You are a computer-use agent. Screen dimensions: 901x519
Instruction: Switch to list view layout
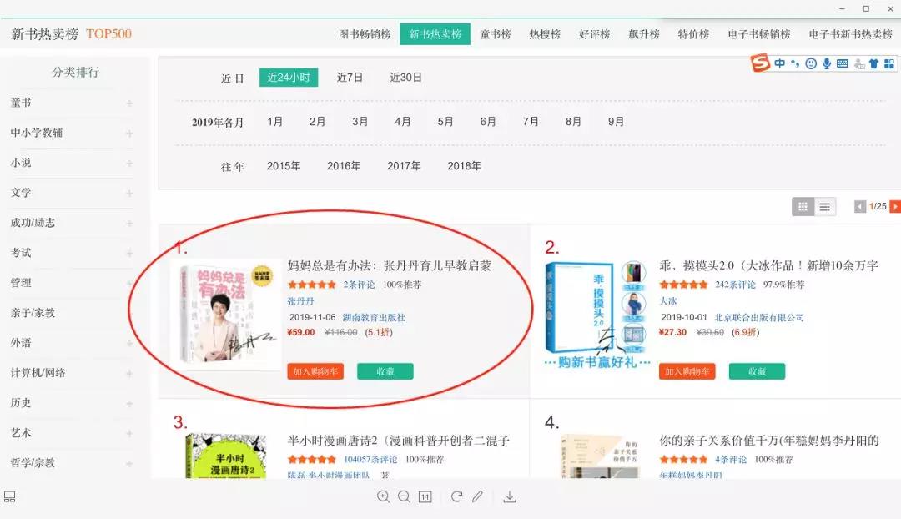(x=824, y=207)
